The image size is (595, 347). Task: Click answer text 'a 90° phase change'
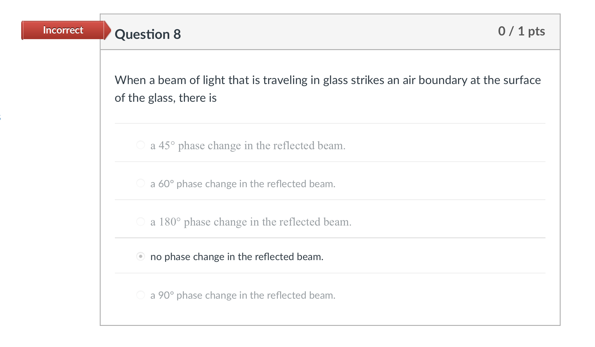[x=243, y=295]
